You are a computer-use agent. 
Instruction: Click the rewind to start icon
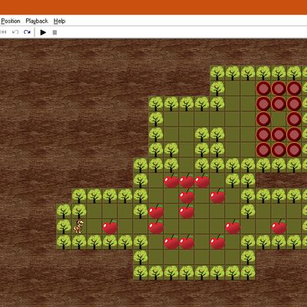(3, 32)
